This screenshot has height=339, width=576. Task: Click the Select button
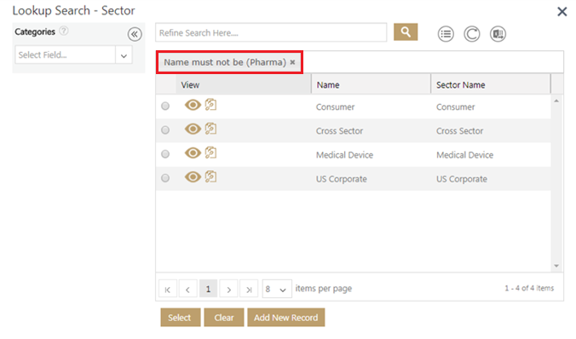click(181, 318)
